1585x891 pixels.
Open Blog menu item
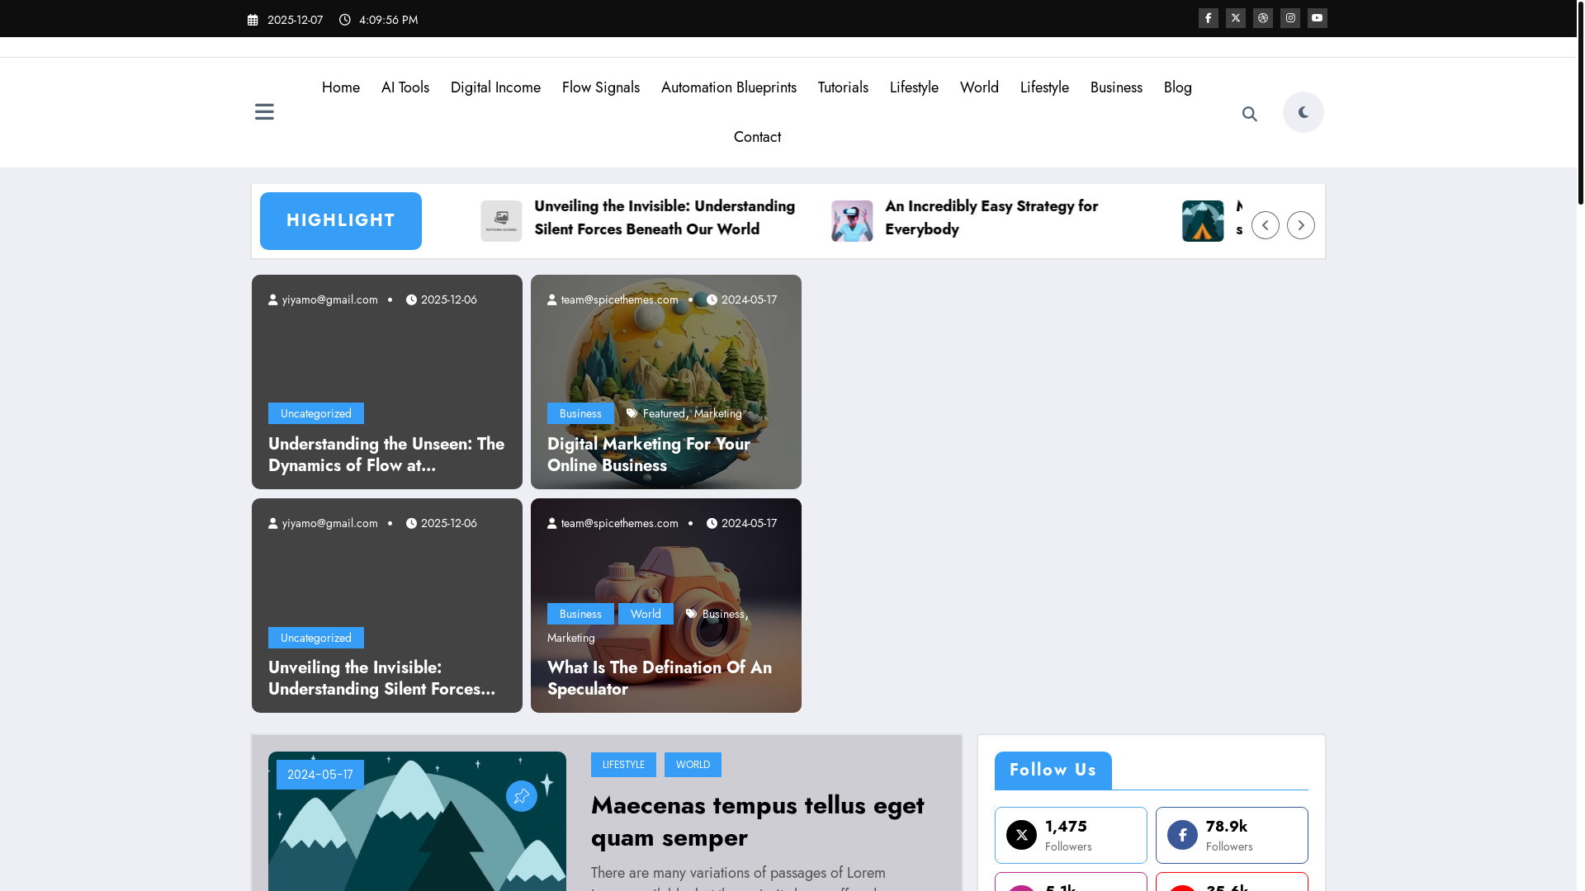click(1177, 87)
